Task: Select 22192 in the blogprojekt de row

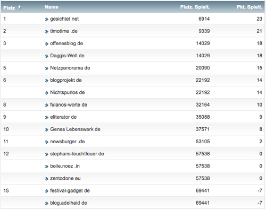Action: point(203,80)
